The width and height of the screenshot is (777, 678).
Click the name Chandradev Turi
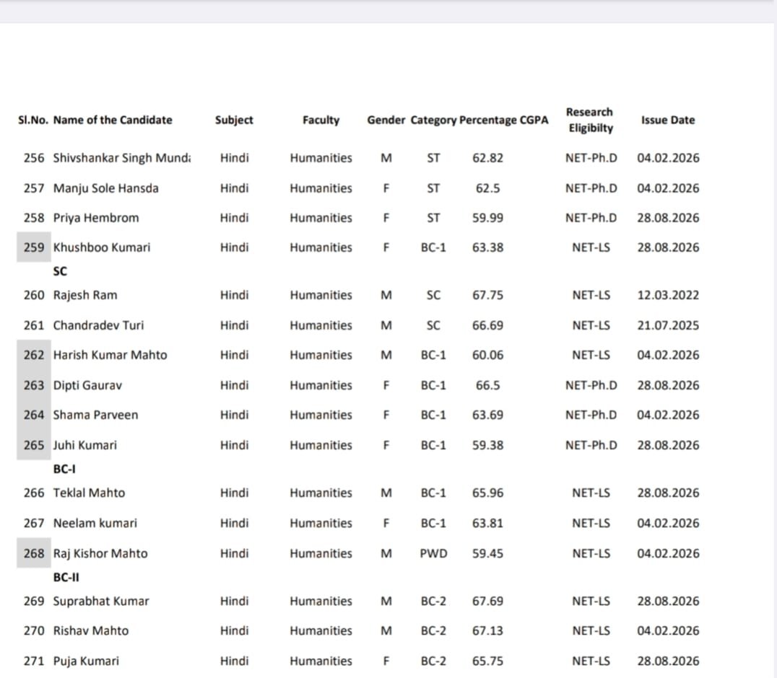tap(99, 325)
